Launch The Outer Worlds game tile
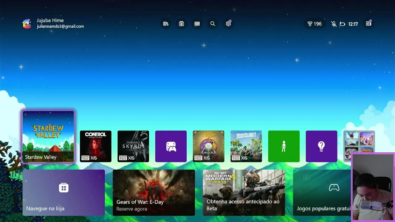Screen dimensions: 395x222 [209, 146]
